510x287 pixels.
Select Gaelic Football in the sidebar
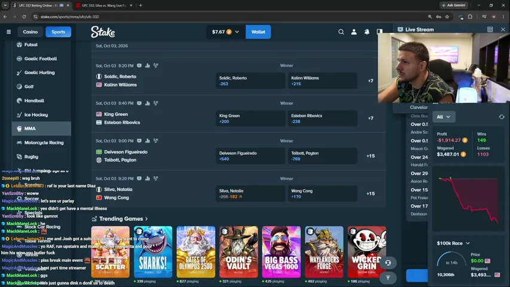(x=42, y=59)
